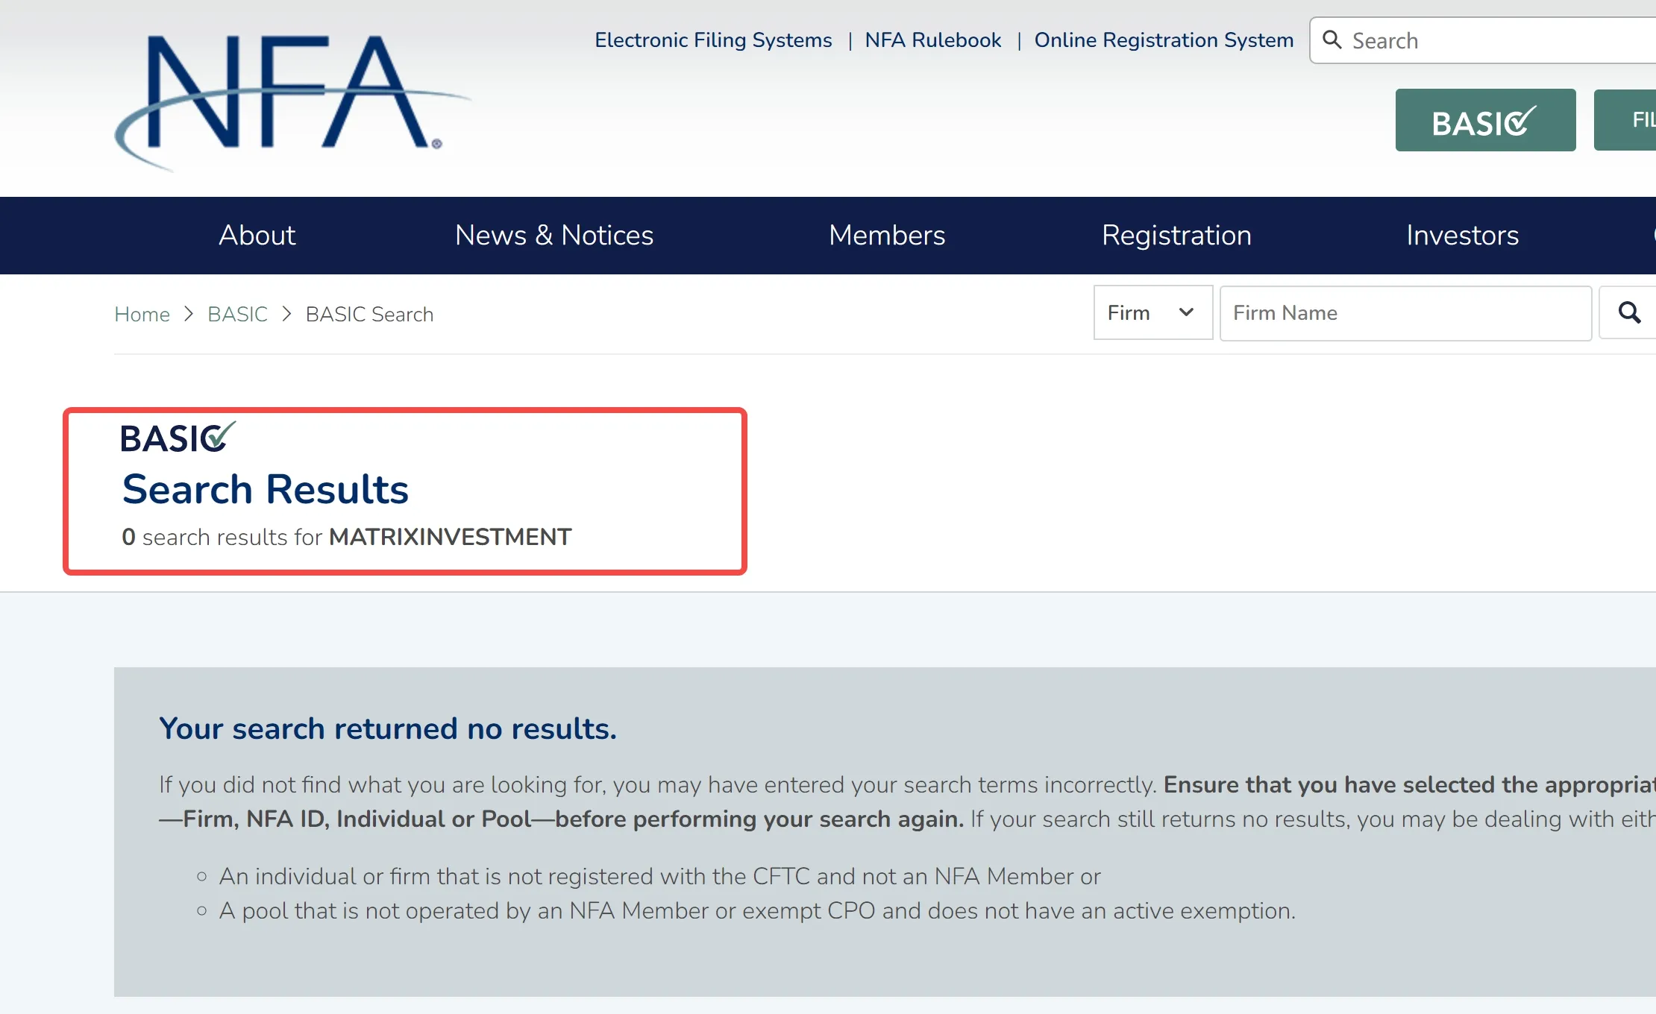Go to Online Registration System
This screenshot has height=1014, width=1656.
click(1164, 40)
